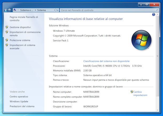Click the Windows logo orb image

point(141,40)
